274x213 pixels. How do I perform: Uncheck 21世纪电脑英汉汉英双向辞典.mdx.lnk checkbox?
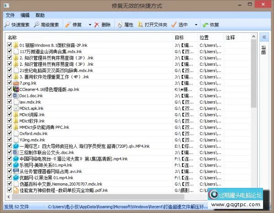click(x=10, y=70)
